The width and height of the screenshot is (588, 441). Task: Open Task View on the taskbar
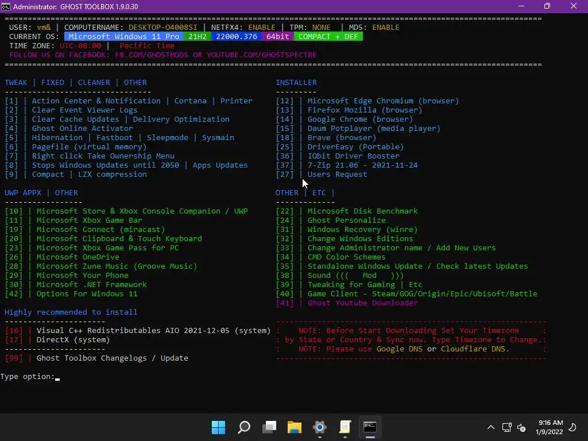269,427
